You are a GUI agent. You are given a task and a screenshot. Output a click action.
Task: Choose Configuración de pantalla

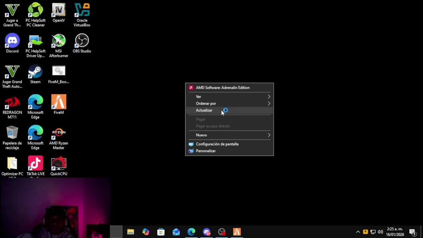[x=229, y=144]
